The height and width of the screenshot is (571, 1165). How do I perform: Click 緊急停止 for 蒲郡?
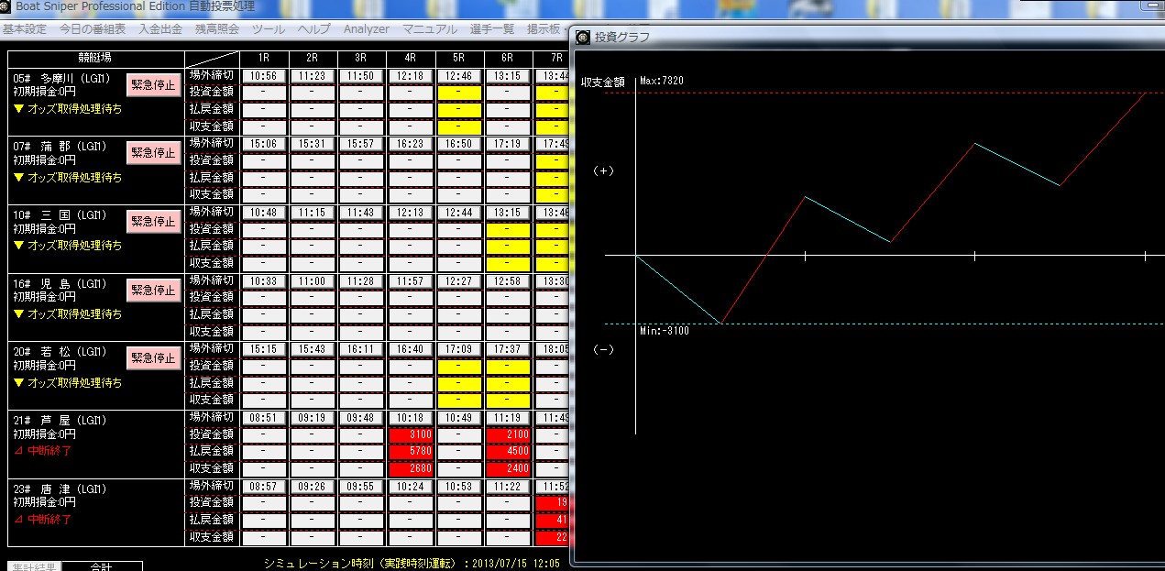[x=153, y=153]
